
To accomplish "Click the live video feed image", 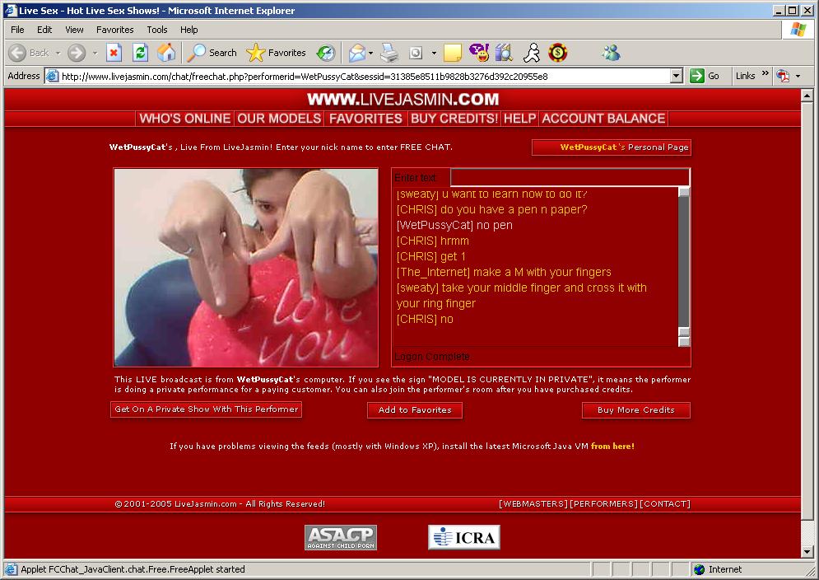I will [x=246, y=267].
